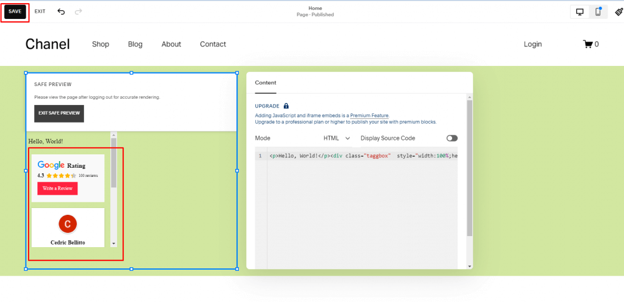Click the undo arrow icon
This screenshot has height=302, width=624.
pos(61,12)
